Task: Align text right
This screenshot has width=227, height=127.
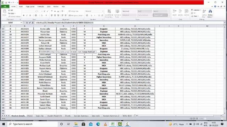Action: pyautogui.click(x=58, y=16)
